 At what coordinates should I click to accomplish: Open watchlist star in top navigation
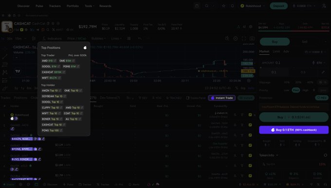(x=223, y=6)
